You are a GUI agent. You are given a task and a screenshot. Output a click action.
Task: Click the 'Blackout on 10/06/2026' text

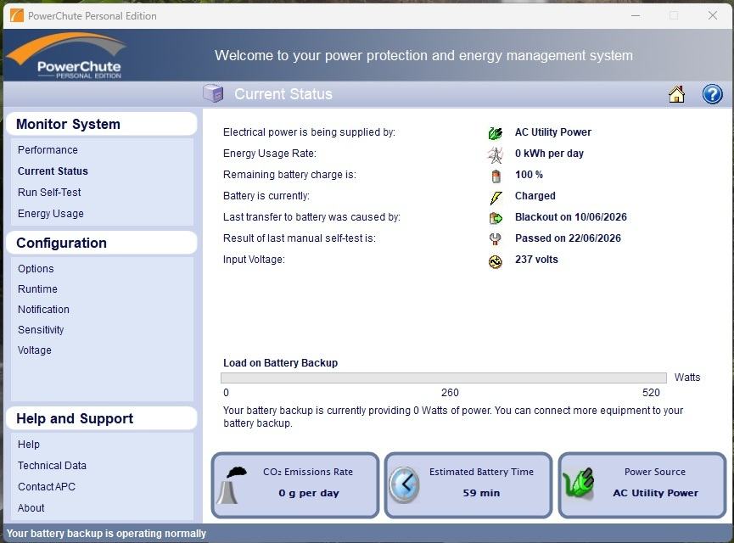[x=570, y=216]
